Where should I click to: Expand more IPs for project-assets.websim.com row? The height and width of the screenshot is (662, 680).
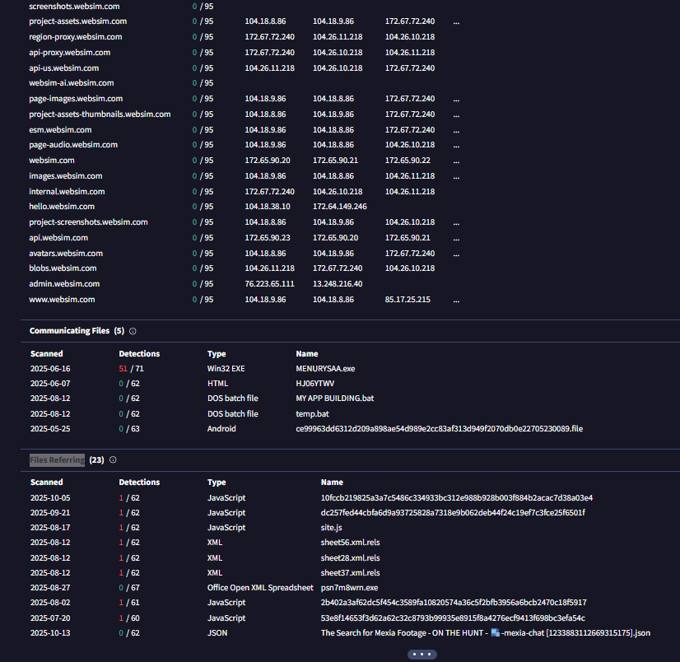pos(456,22)
